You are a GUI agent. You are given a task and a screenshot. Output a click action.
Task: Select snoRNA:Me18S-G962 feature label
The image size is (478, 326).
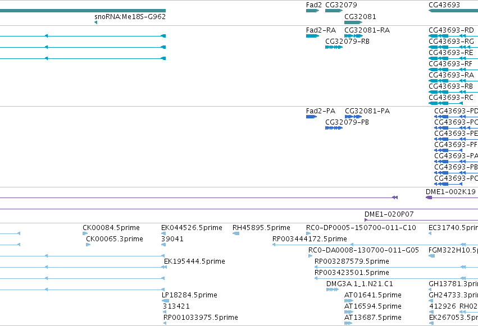coord(130,17)
